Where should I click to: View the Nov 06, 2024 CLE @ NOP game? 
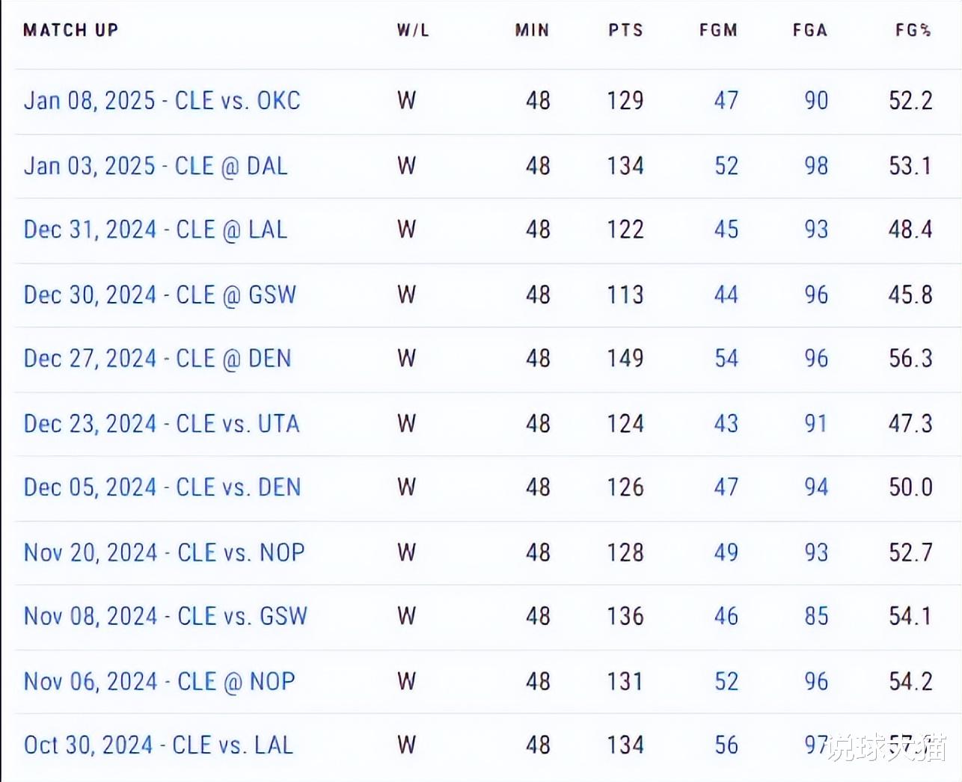point(159,681)
